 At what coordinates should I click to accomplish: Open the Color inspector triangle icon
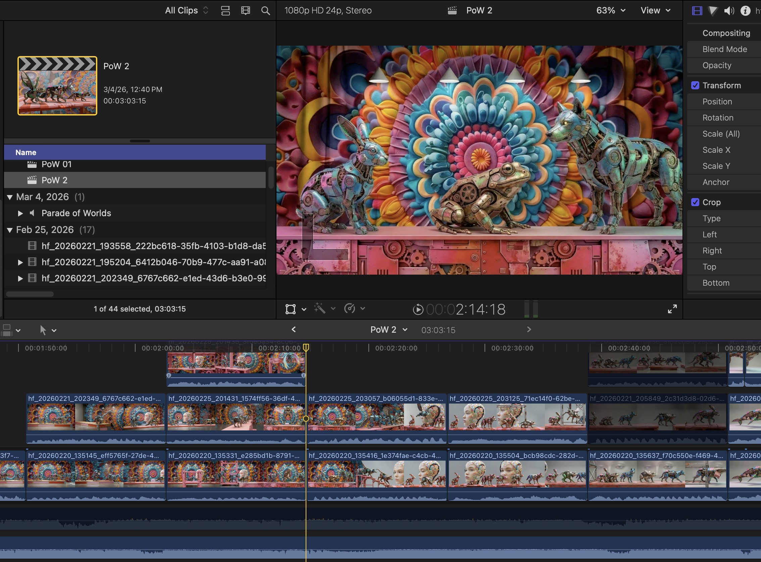click(x=713, y=10)
